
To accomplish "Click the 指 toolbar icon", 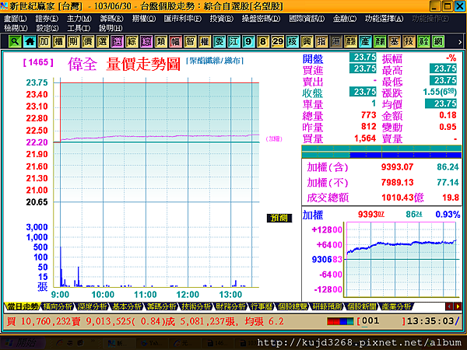I will [x=321, y=41].
